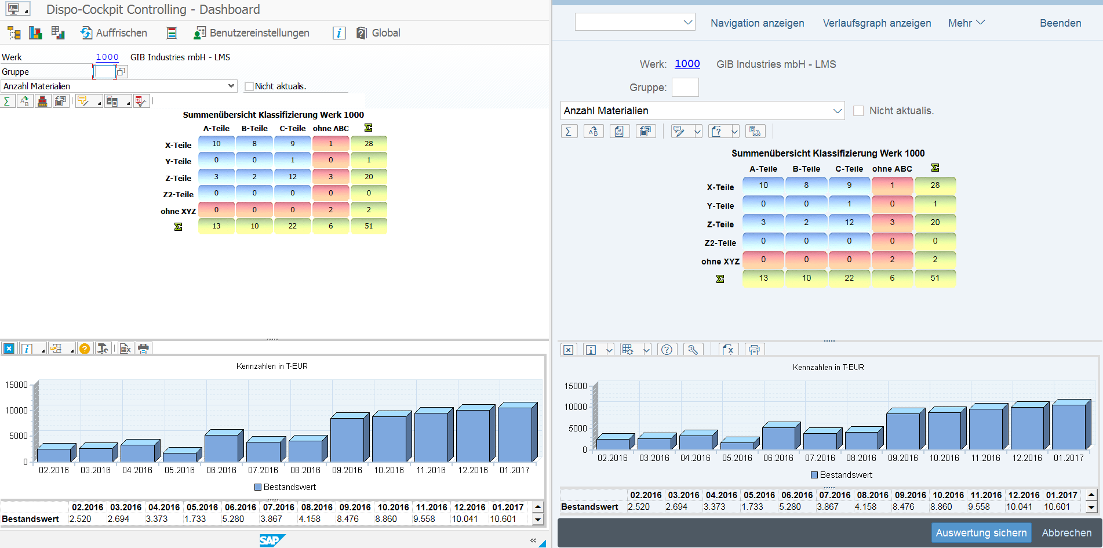The height and width of the screenshot is (548, 1103).
Task: Open the right panel Werk 1000 link
Action: (687, 64)
